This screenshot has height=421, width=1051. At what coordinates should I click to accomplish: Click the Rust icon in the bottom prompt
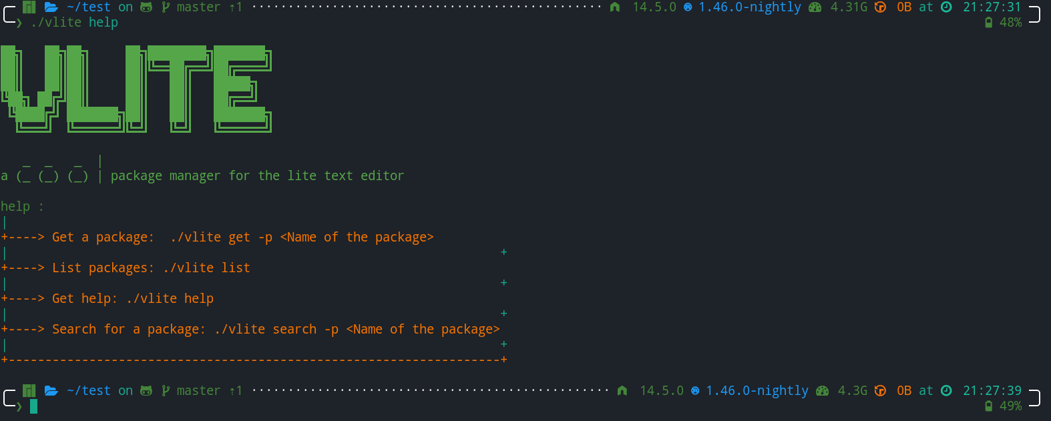tap(695, 391)
